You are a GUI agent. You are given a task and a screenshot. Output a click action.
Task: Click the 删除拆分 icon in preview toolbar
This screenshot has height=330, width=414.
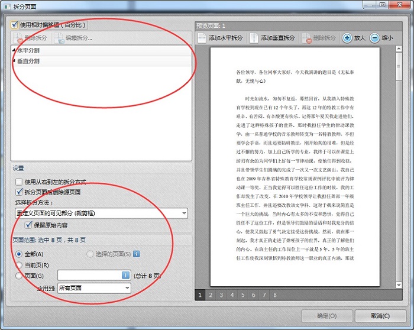pos(306,38)
